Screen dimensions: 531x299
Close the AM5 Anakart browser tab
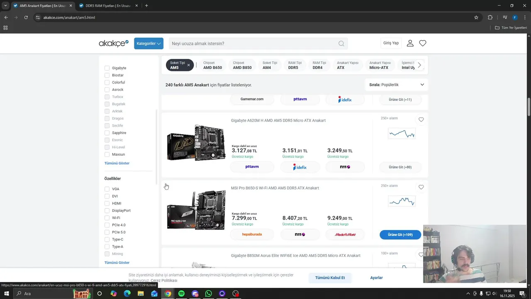point(71,6)
